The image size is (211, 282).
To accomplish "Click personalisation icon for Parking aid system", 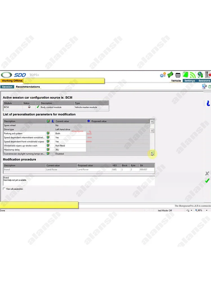I will (48, 133).
